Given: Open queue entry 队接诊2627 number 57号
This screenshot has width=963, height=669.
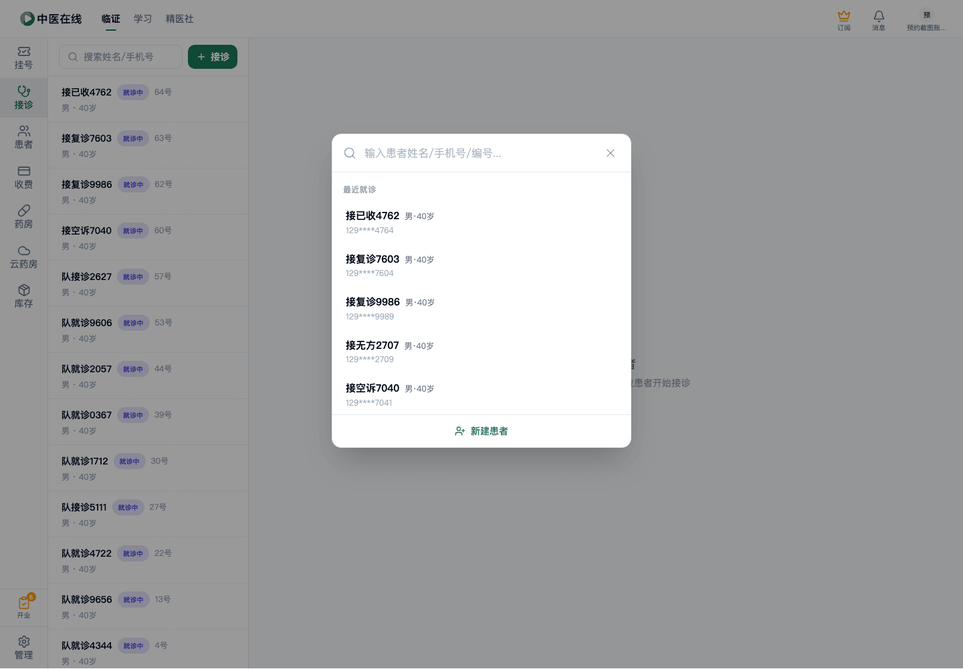Looking at the screenshot, I should click(148, 283).
